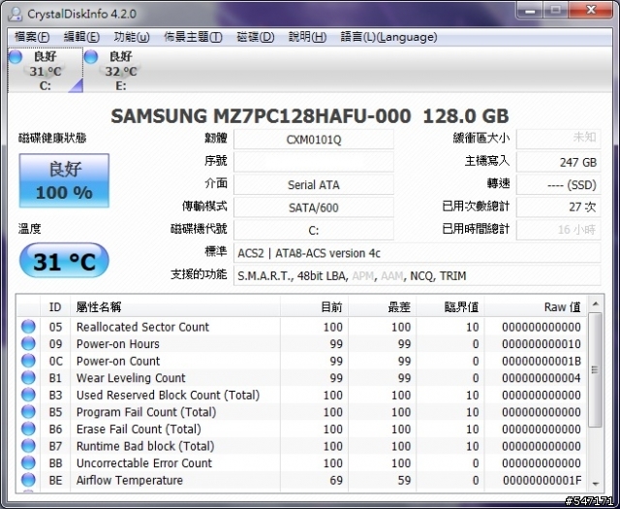620x509 pixels.
Task: Click the 目前 column header
Action: coord(314,306)
